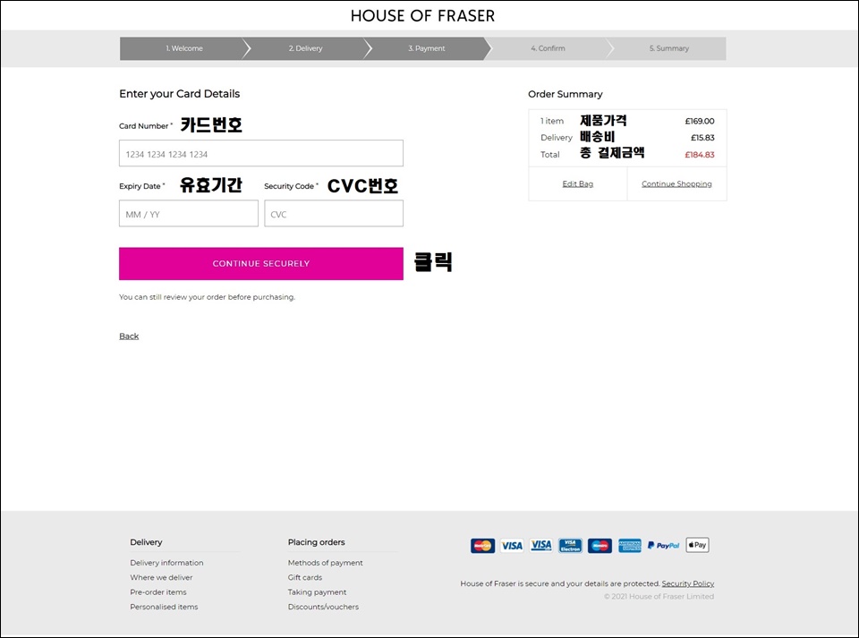Open the Edit Bag link

578,184
